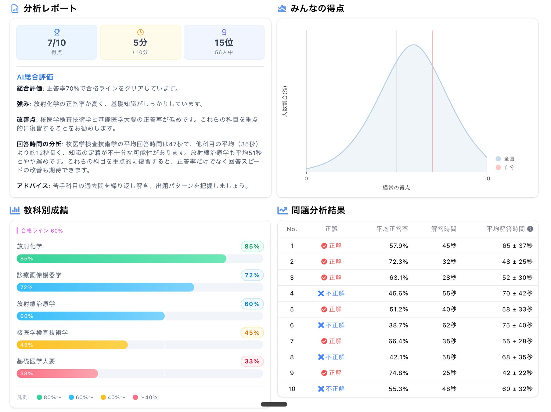551x412 pixels.
Task: Click the correct checkmark icon in row 9
Action: 324,373
